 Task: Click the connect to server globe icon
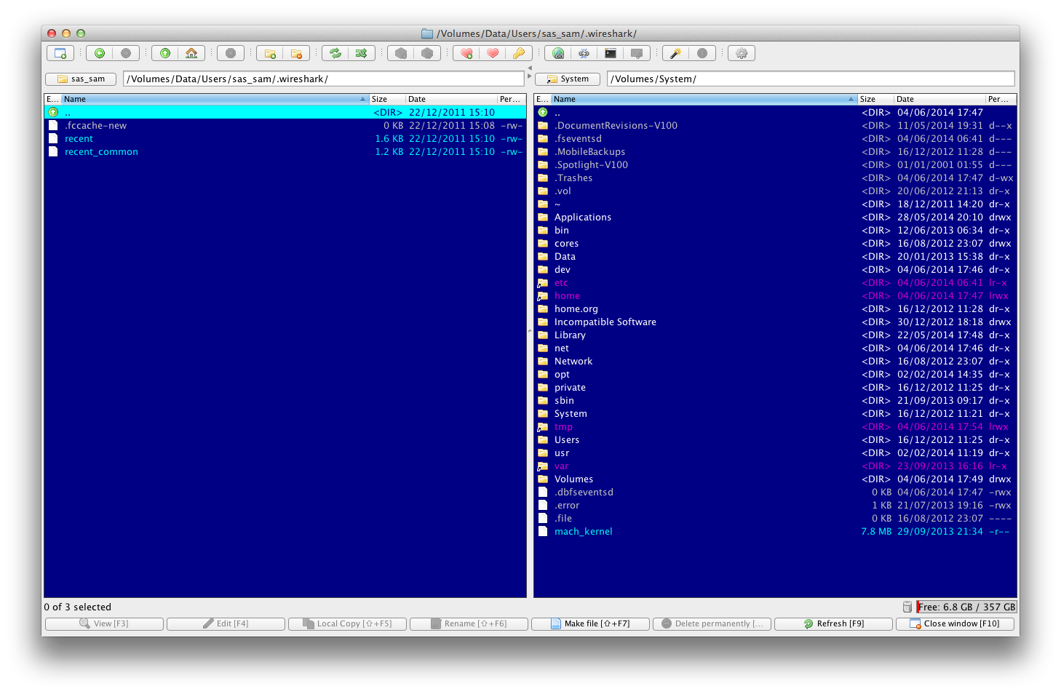[x=558, y=53]
